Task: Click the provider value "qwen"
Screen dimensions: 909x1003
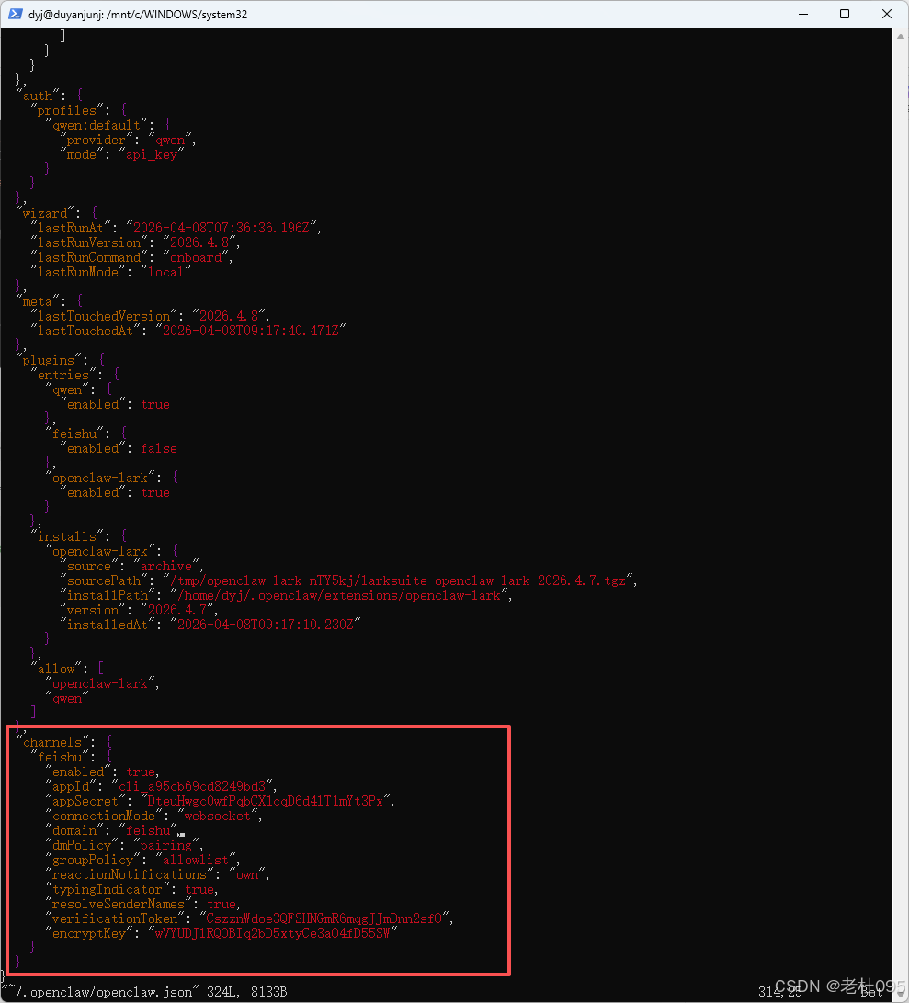Action: pyautogui.click(x=170, y=141)
